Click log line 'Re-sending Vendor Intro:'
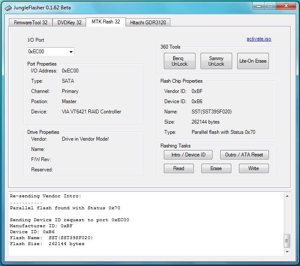The height and width of the screenshot is (266, 300). (x=46, y=196)
